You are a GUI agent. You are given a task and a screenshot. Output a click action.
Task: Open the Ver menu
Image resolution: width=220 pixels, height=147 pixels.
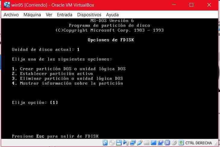point(49,15)
